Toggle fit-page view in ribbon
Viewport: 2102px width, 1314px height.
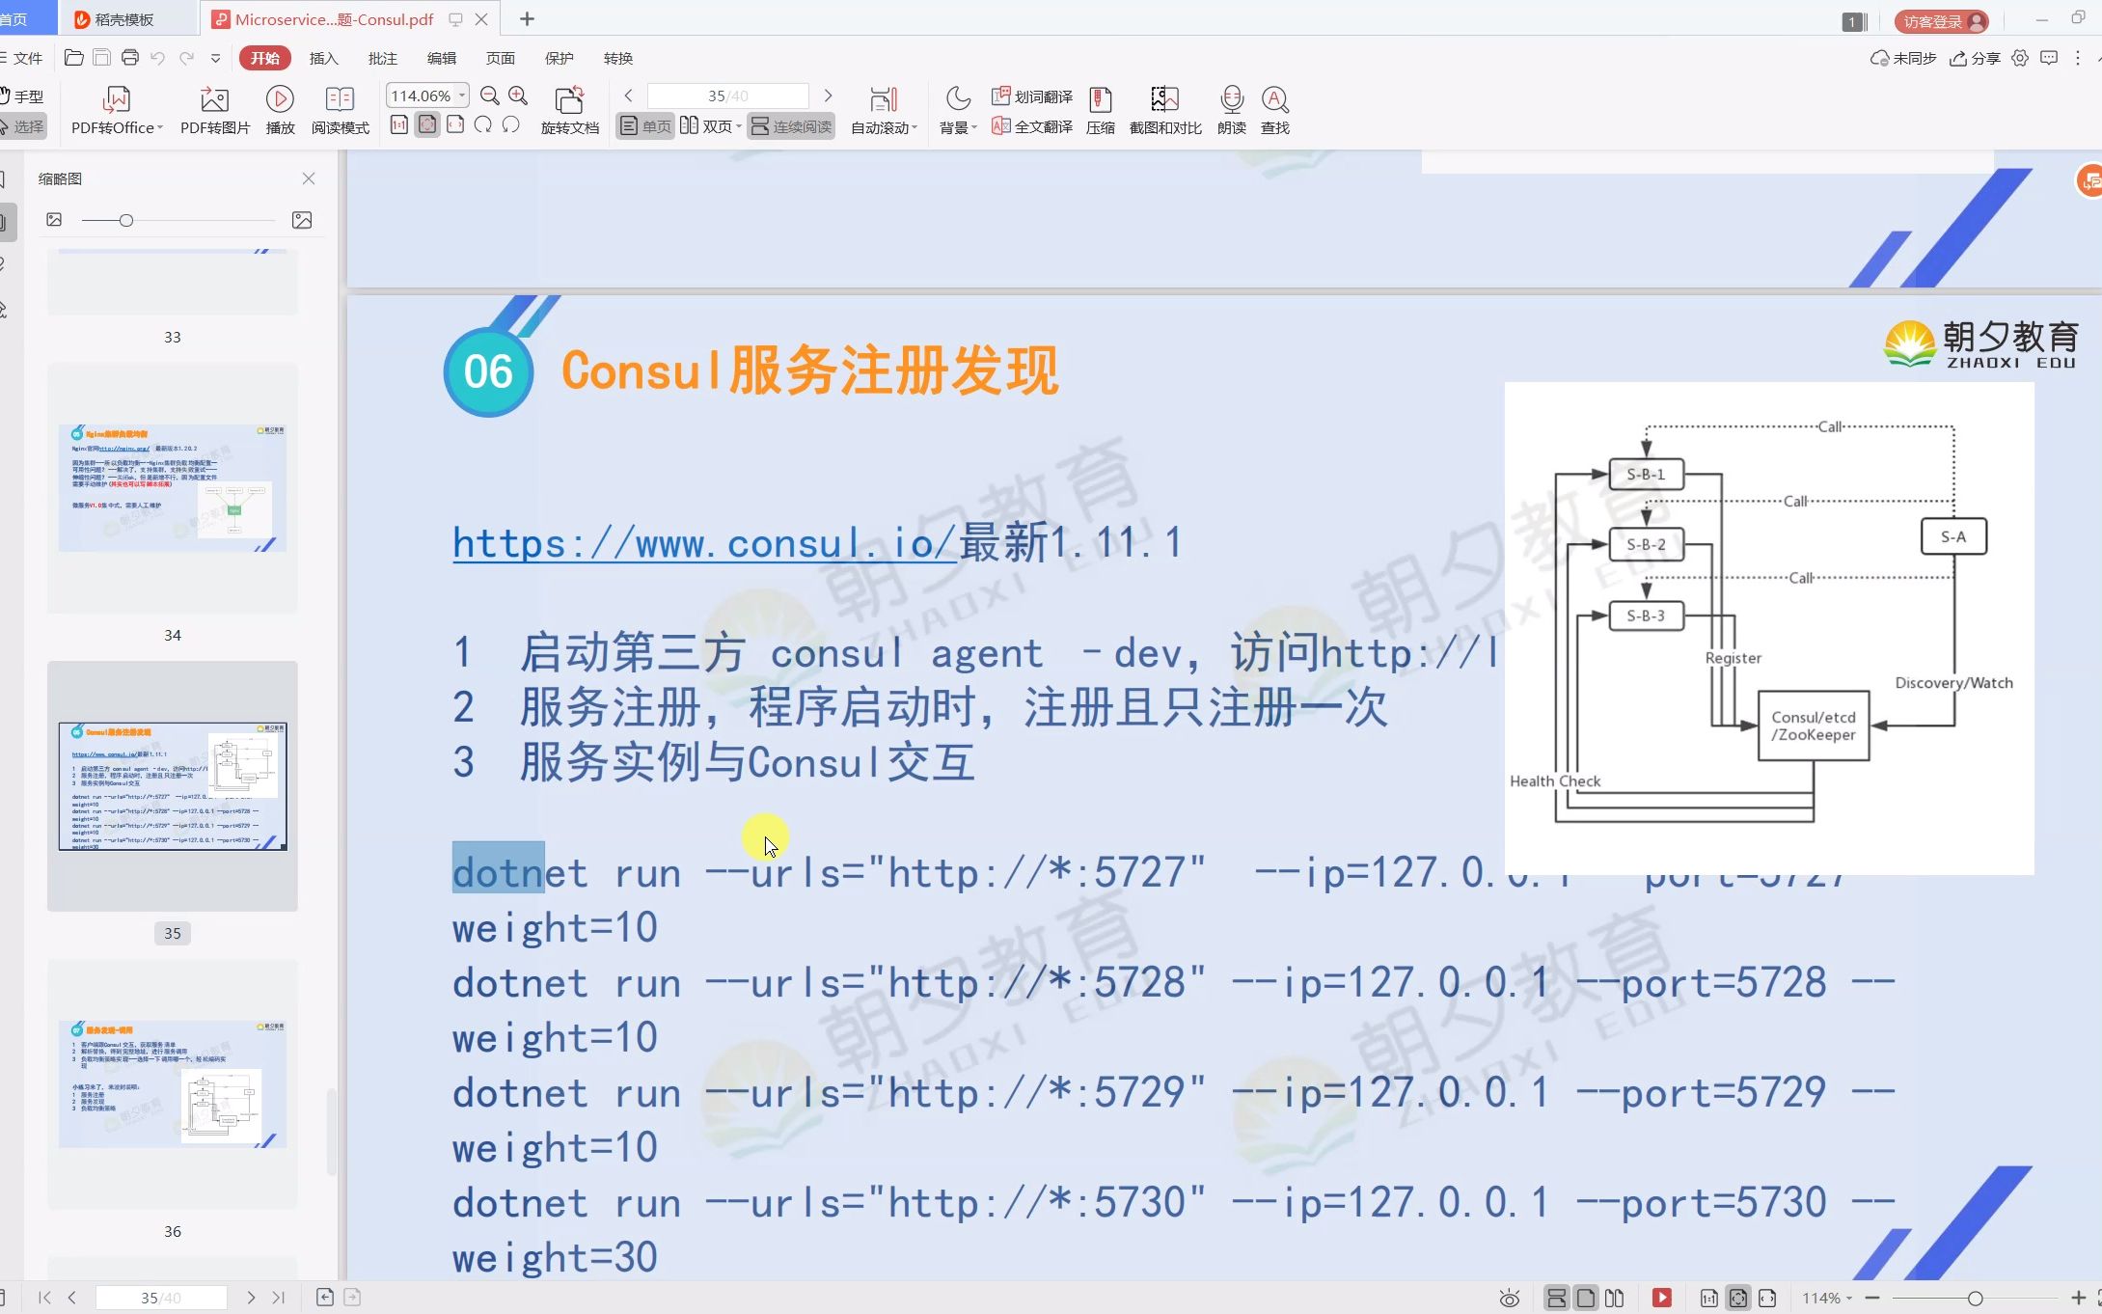tap(427, 124)
